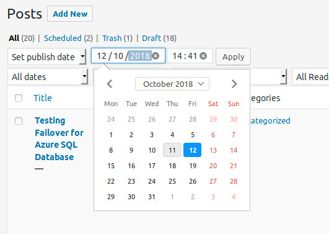The height and width of the screenshot is (234, 329).
Task: Go to previous month in calendar
Action: click(x=110, y=84)
